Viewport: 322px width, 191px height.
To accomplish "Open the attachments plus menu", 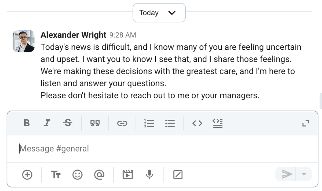I will [27, 174].
